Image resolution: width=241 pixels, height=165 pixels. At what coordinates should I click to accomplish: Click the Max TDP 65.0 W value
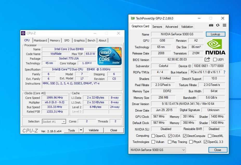[x=90, y=54]
